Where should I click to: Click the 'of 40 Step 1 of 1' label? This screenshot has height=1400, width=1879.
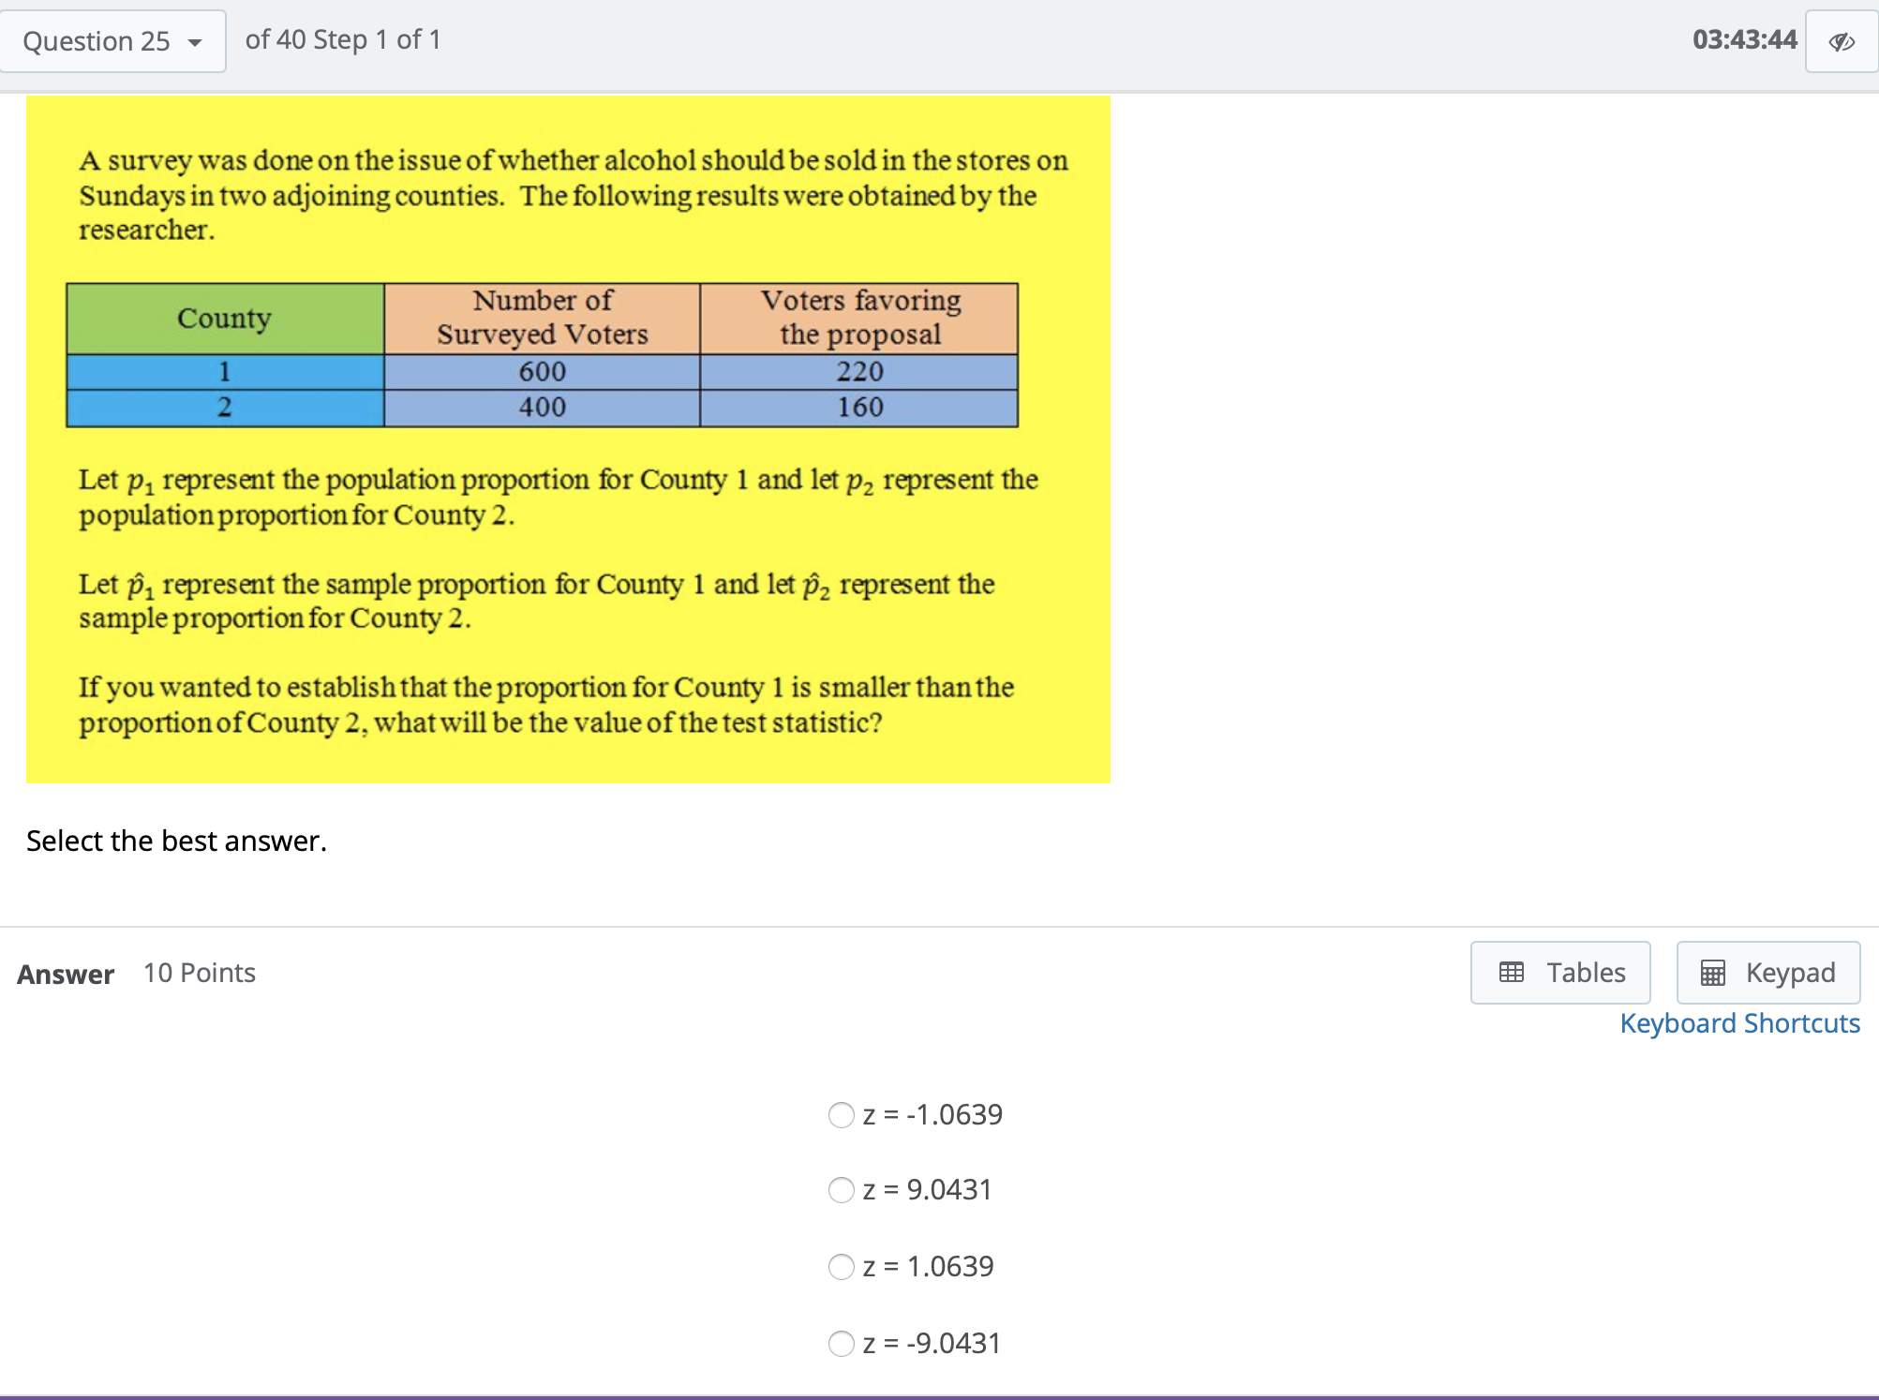343,39
